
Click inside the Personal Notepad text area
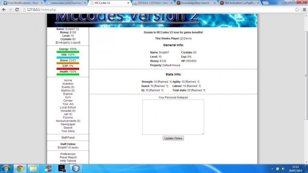[x=173, y=117]
